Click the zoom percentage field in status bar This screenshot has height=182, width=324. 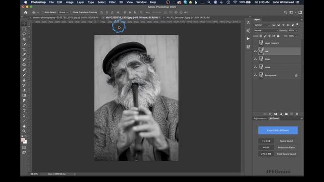coord(34,174)
